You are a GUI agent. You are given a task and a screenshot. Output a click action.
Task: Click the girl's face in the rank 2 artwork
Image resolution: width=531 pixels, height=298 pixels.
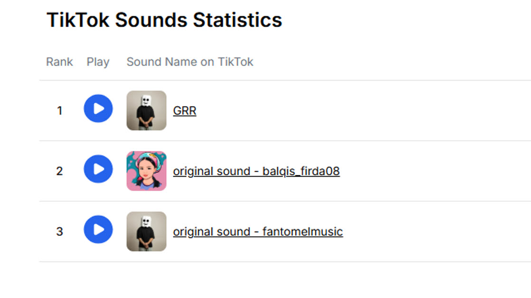click(x=146, y=170)
